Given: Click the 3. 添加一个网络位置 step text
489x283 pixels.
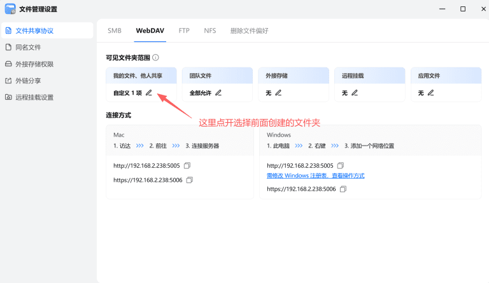Looking at the screenshot, I should [369, 146].
